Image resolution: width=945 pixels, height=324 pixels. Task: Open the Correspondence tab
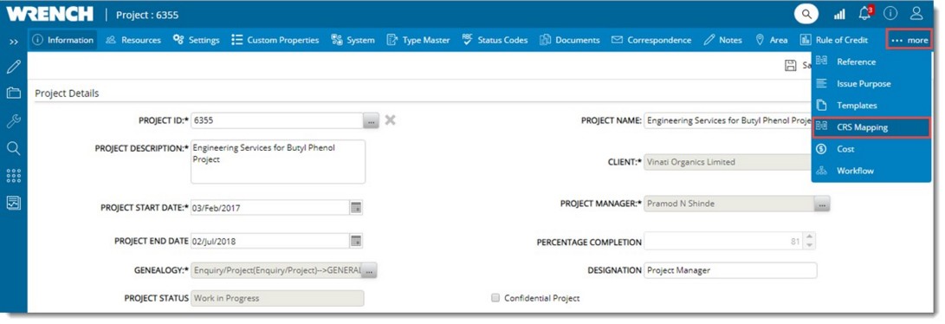650,41
